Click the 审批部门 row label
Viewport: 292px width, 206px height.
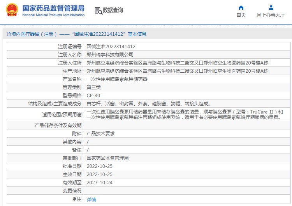tap(72, 158)
